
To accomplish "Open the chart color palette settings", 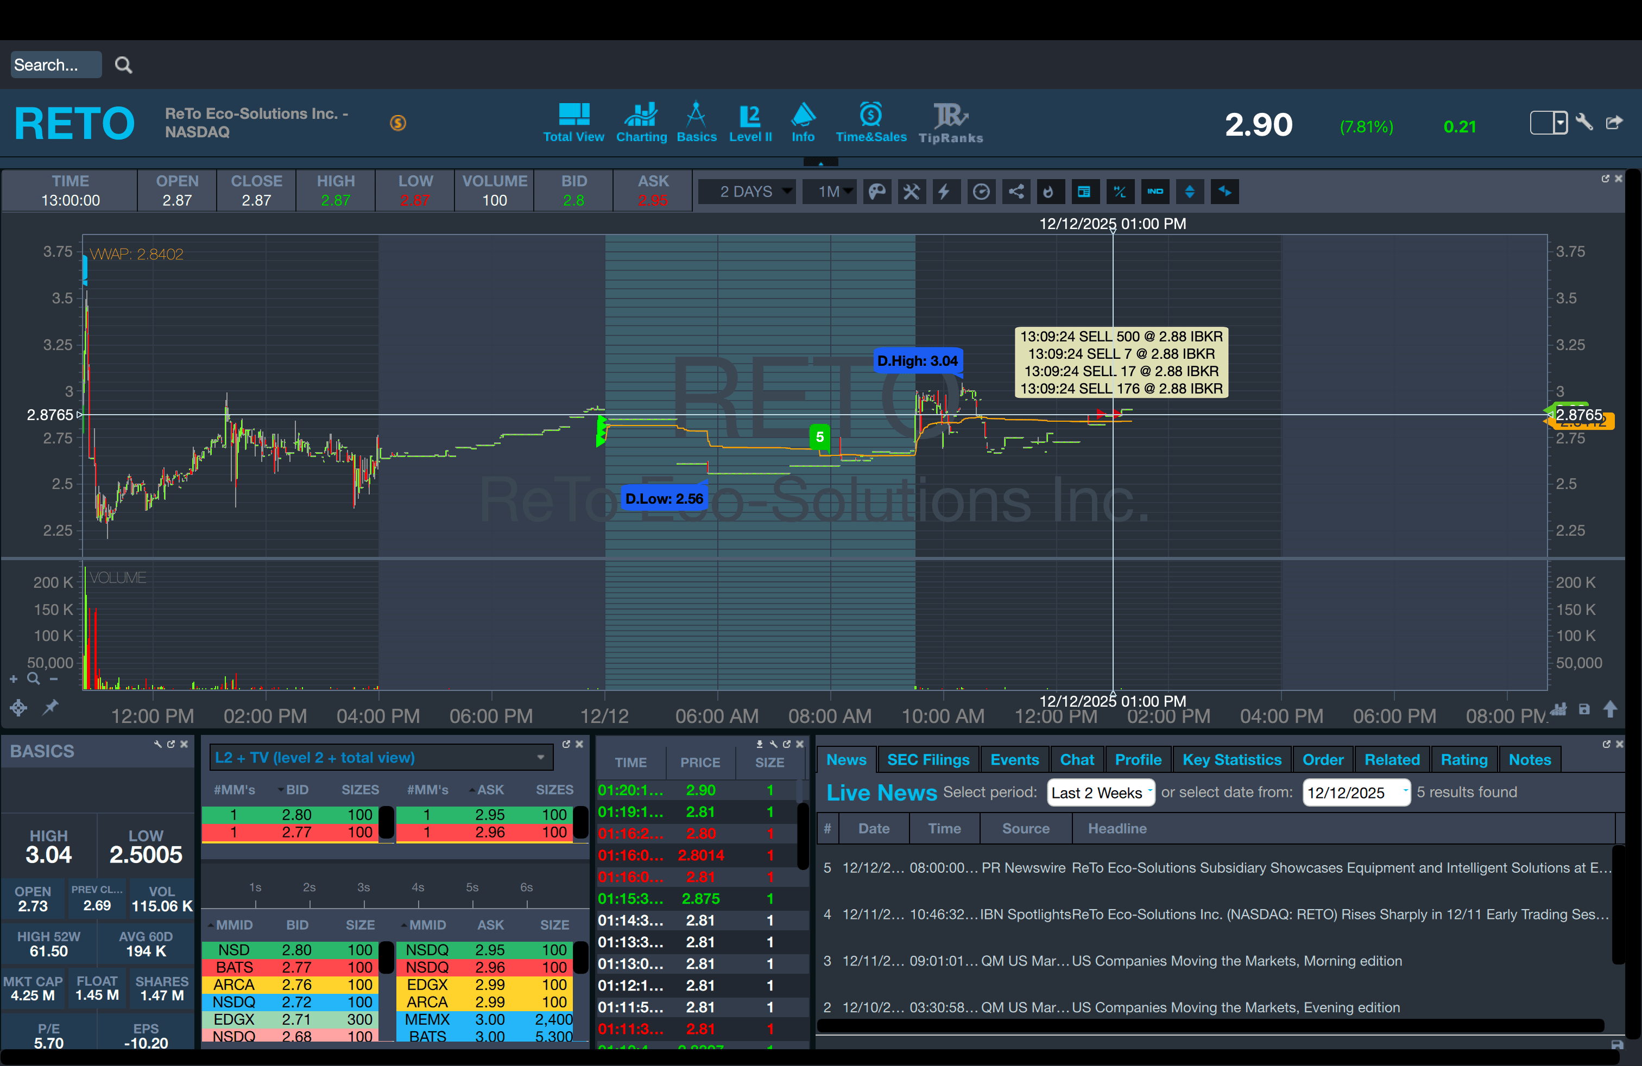I will pyautogui.click(x=877, y=192).
